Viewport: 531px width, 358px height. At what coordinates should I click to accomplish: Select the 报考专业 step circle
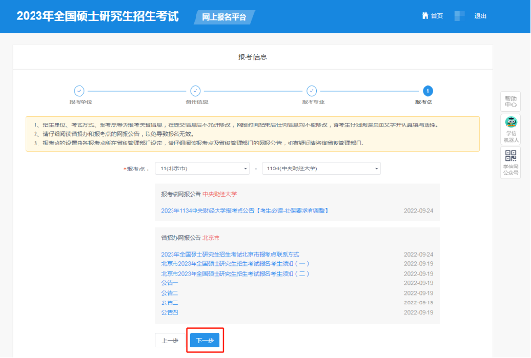pos(312,91)
